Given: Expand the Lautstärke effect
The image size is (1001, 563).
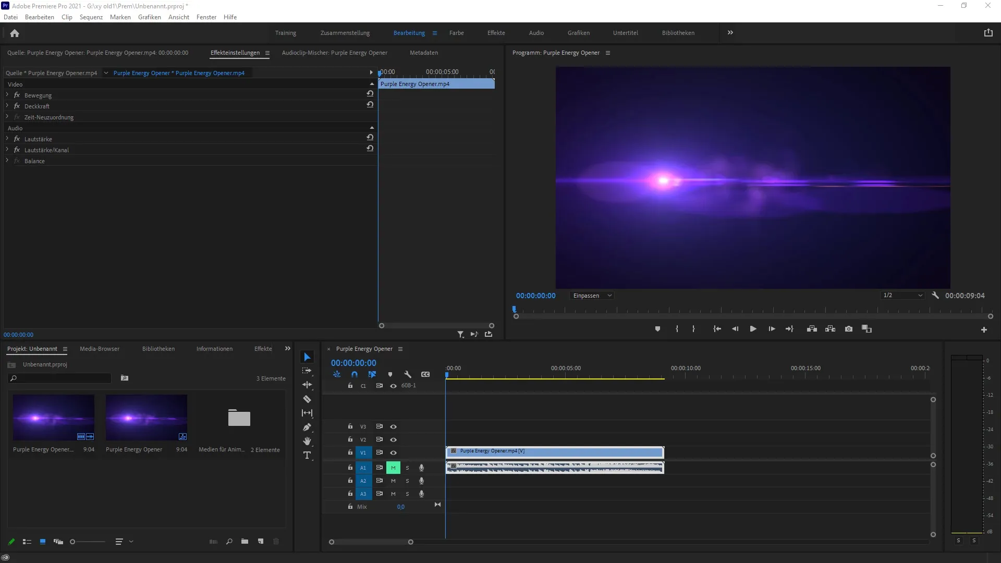Looking at the screenshot, I should [7, 139].
